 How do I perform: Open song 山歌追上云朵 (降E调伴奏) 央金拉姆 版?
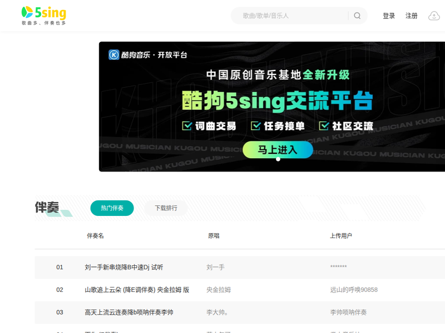(137, 290)
